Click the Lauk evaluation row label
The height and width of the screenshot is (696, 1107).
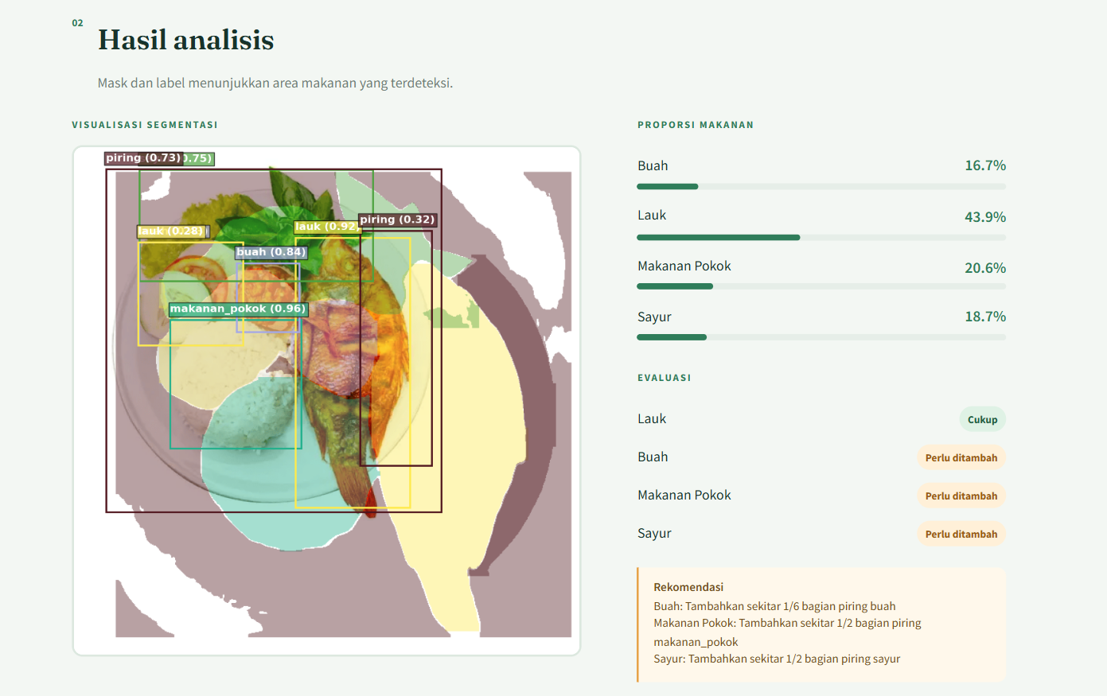pyautogui.click(x=652, y=418)
